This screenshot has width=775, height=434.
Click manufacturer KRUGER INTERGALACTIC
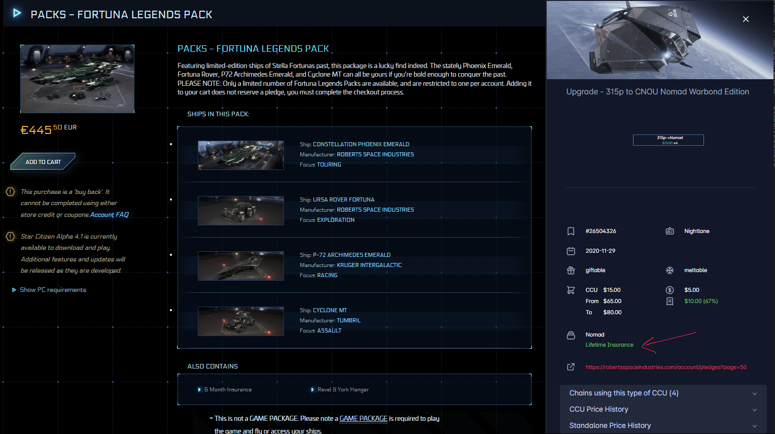tap(369, 265)
